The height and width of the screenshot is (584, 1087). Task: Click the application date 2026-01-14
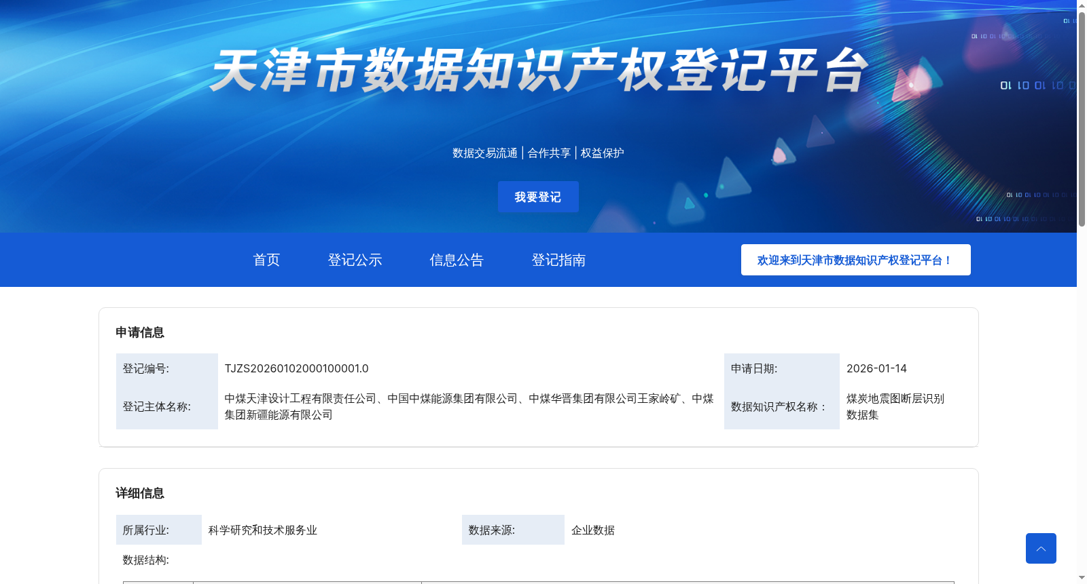(876, 368)
